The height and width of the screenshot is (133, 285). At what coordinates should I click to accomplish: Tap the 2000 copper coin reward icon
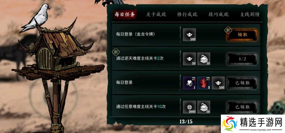pos(189,107)
